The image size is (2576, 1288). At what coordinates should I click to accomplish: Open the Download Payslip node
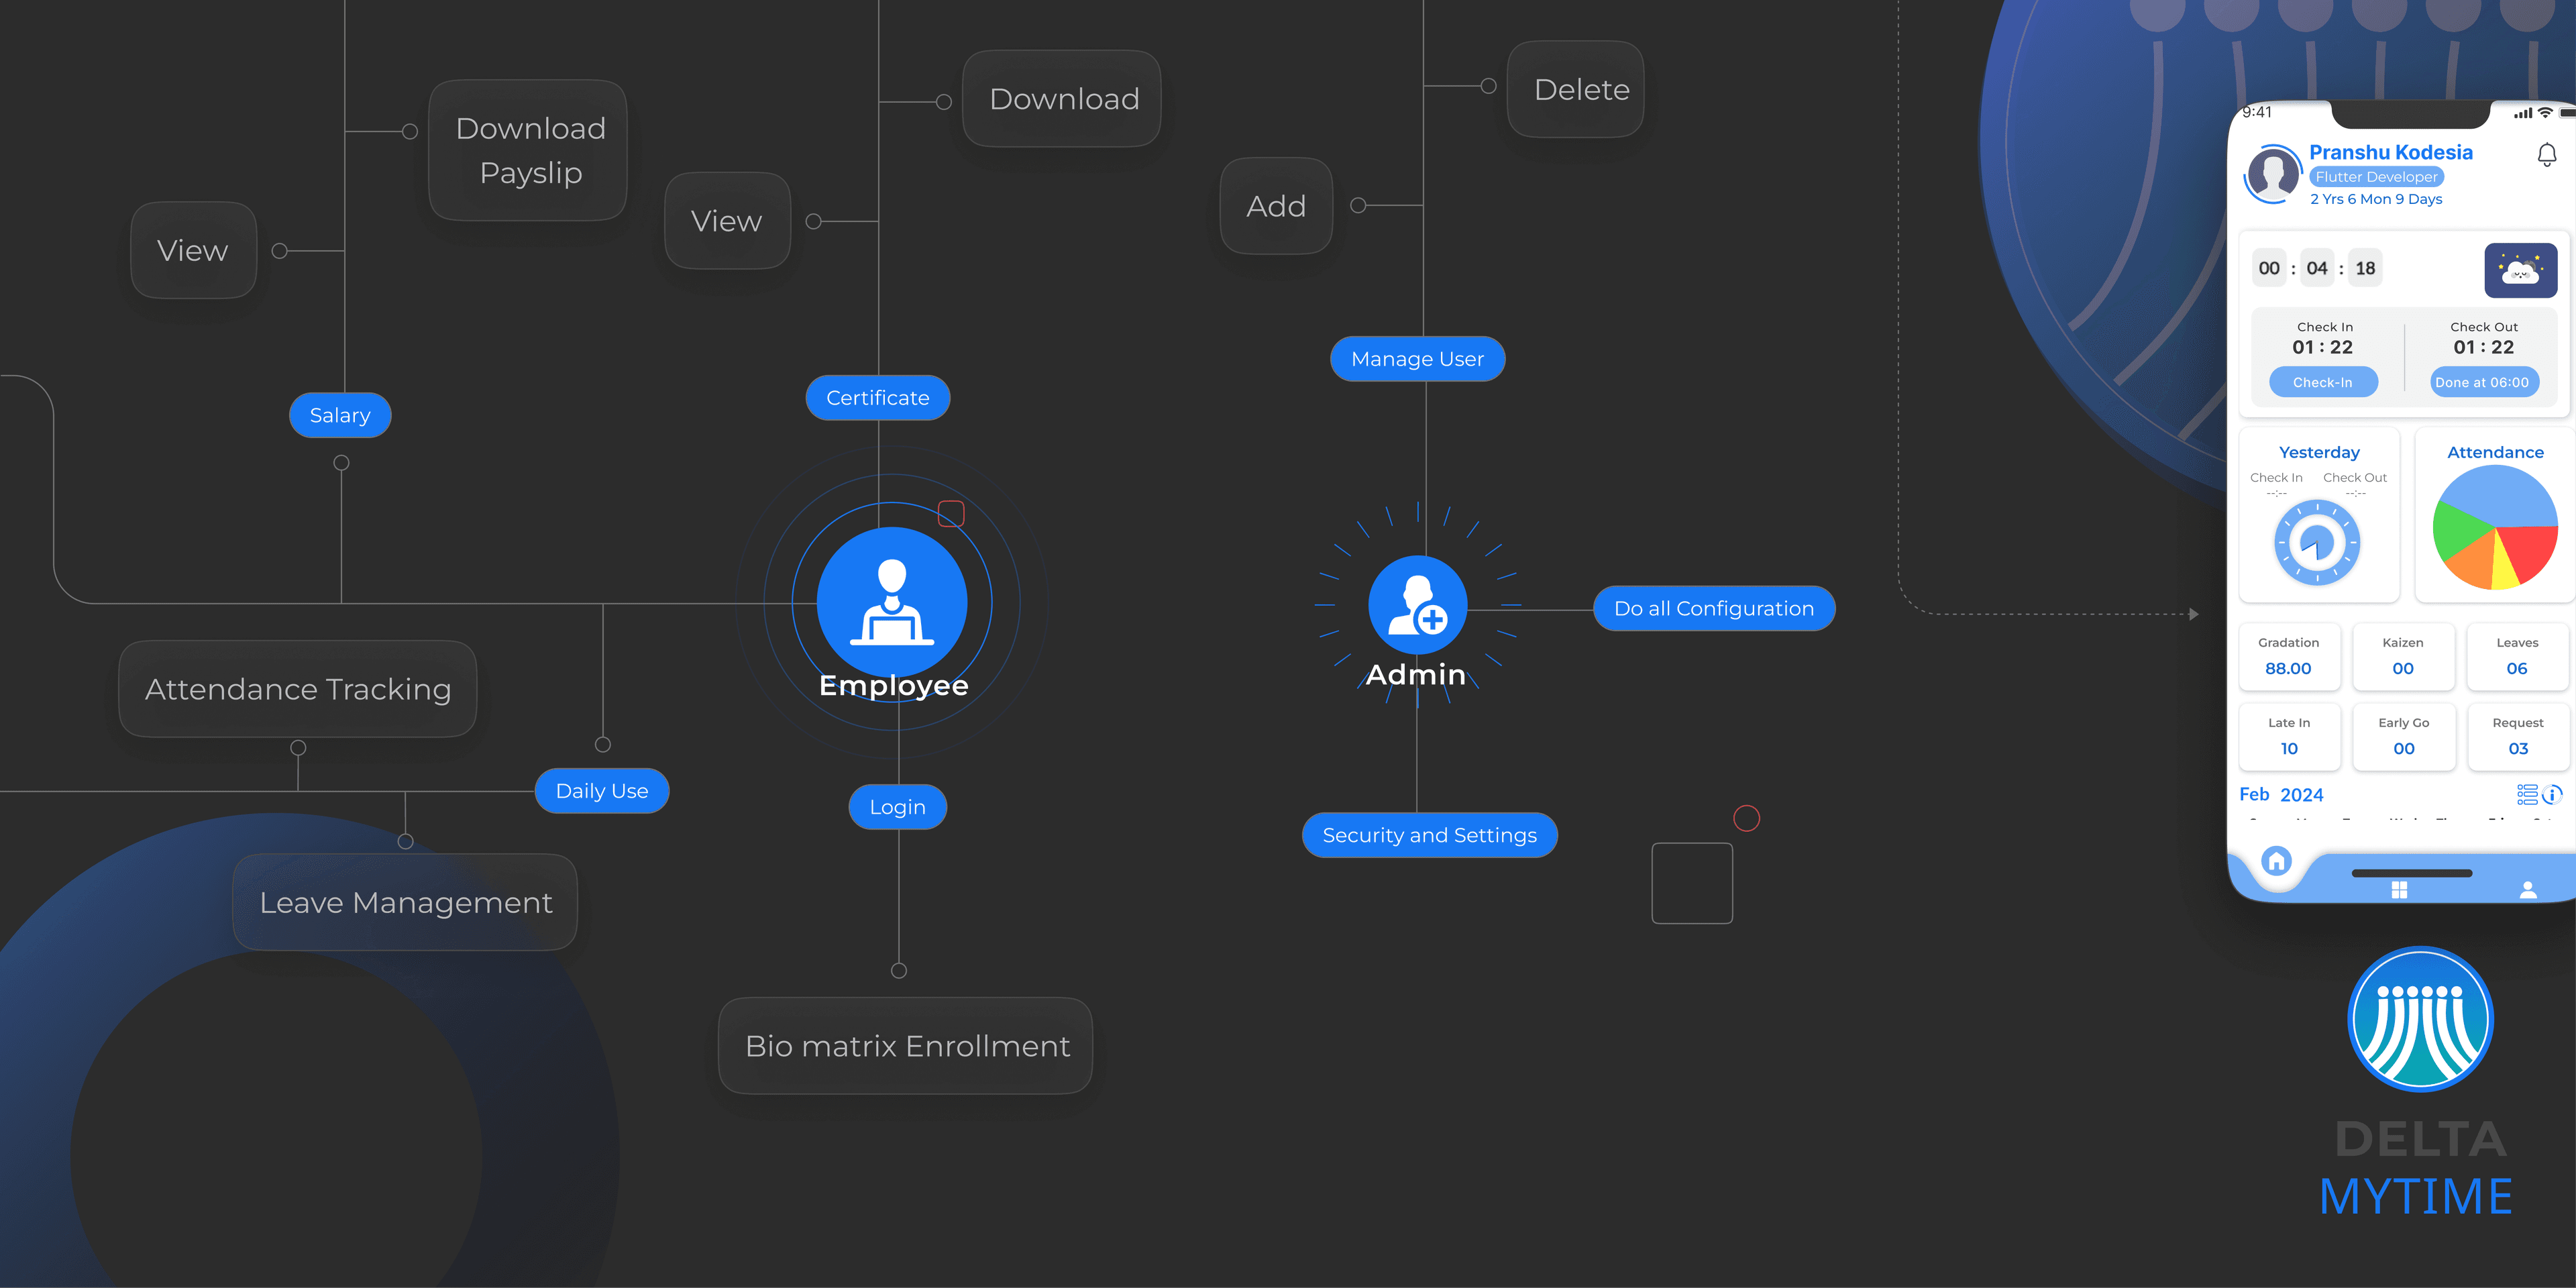click(x=528, y=150)
